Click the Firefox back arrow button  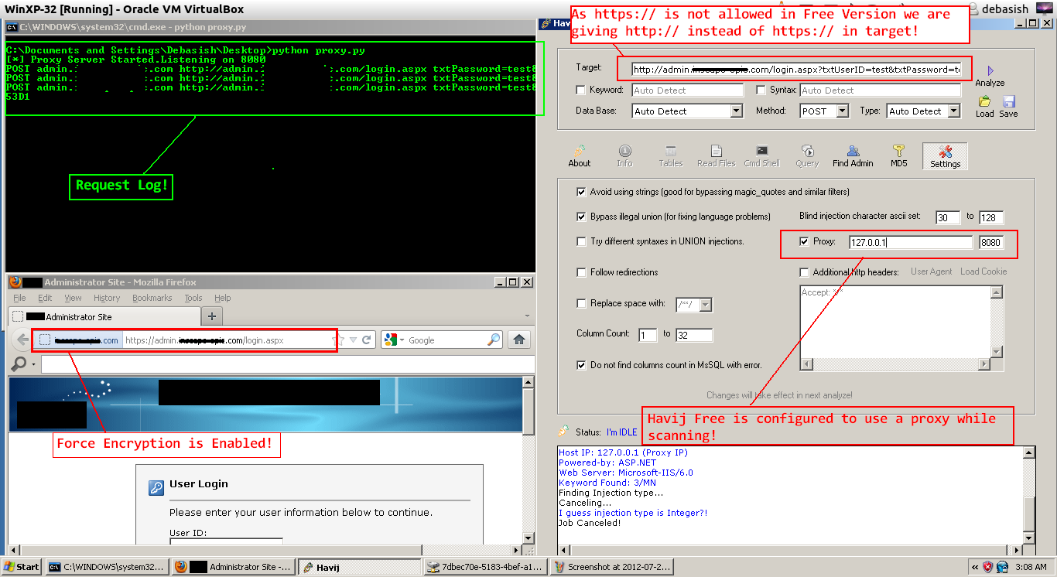(22, 340)
